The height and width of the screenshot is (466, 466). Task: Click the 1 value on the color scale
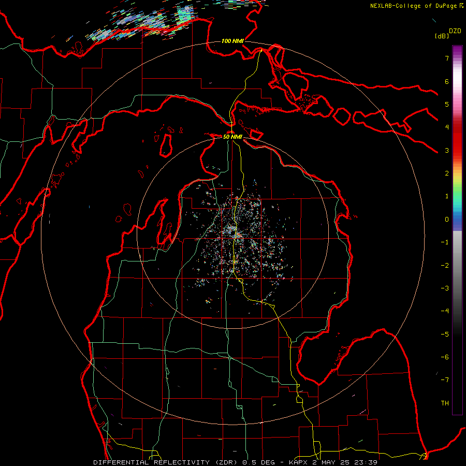click(447, 196)
